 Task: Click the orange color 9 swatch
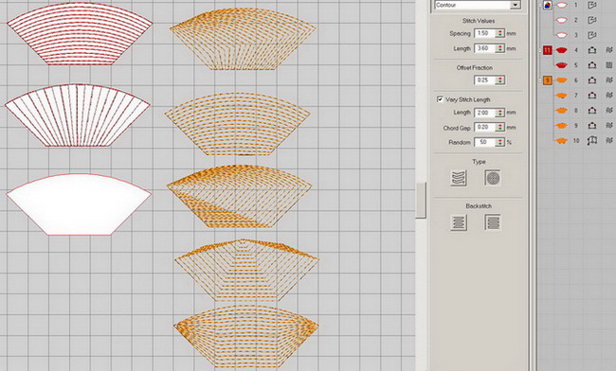pyautogui.click(x=547, y=80)
